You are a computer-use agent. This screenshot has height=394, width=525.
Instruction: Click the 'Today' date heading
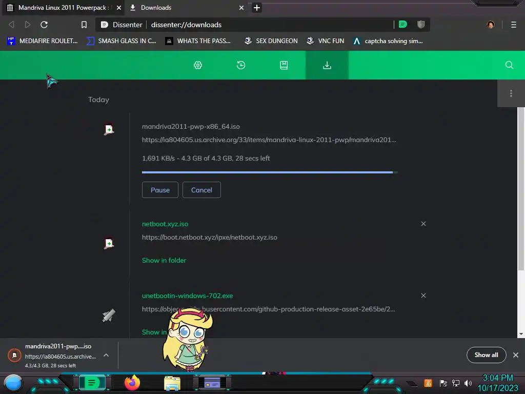click(x=98, y=100)
